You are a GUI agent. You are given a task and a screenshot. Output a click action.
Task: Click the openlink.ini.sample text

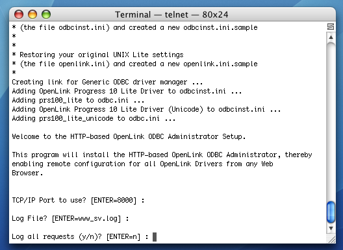[x=220, y=64]
